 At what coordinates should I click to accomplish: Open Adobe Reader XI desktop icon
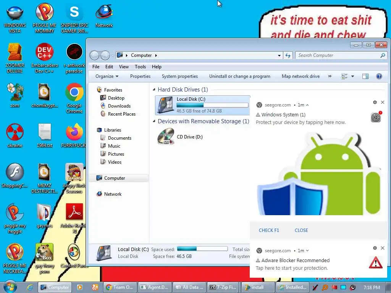point(74,219)
